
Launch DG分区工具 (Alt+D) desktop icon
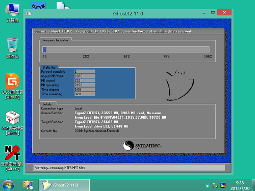tap(12, 86)
